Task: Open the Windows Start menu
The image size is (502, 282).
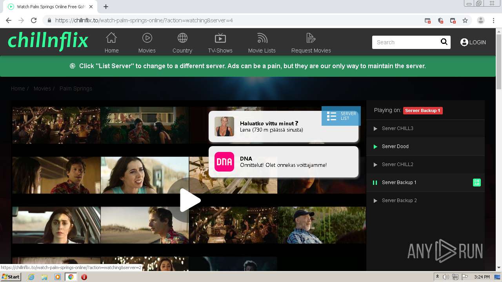Action: coord(11,277)
